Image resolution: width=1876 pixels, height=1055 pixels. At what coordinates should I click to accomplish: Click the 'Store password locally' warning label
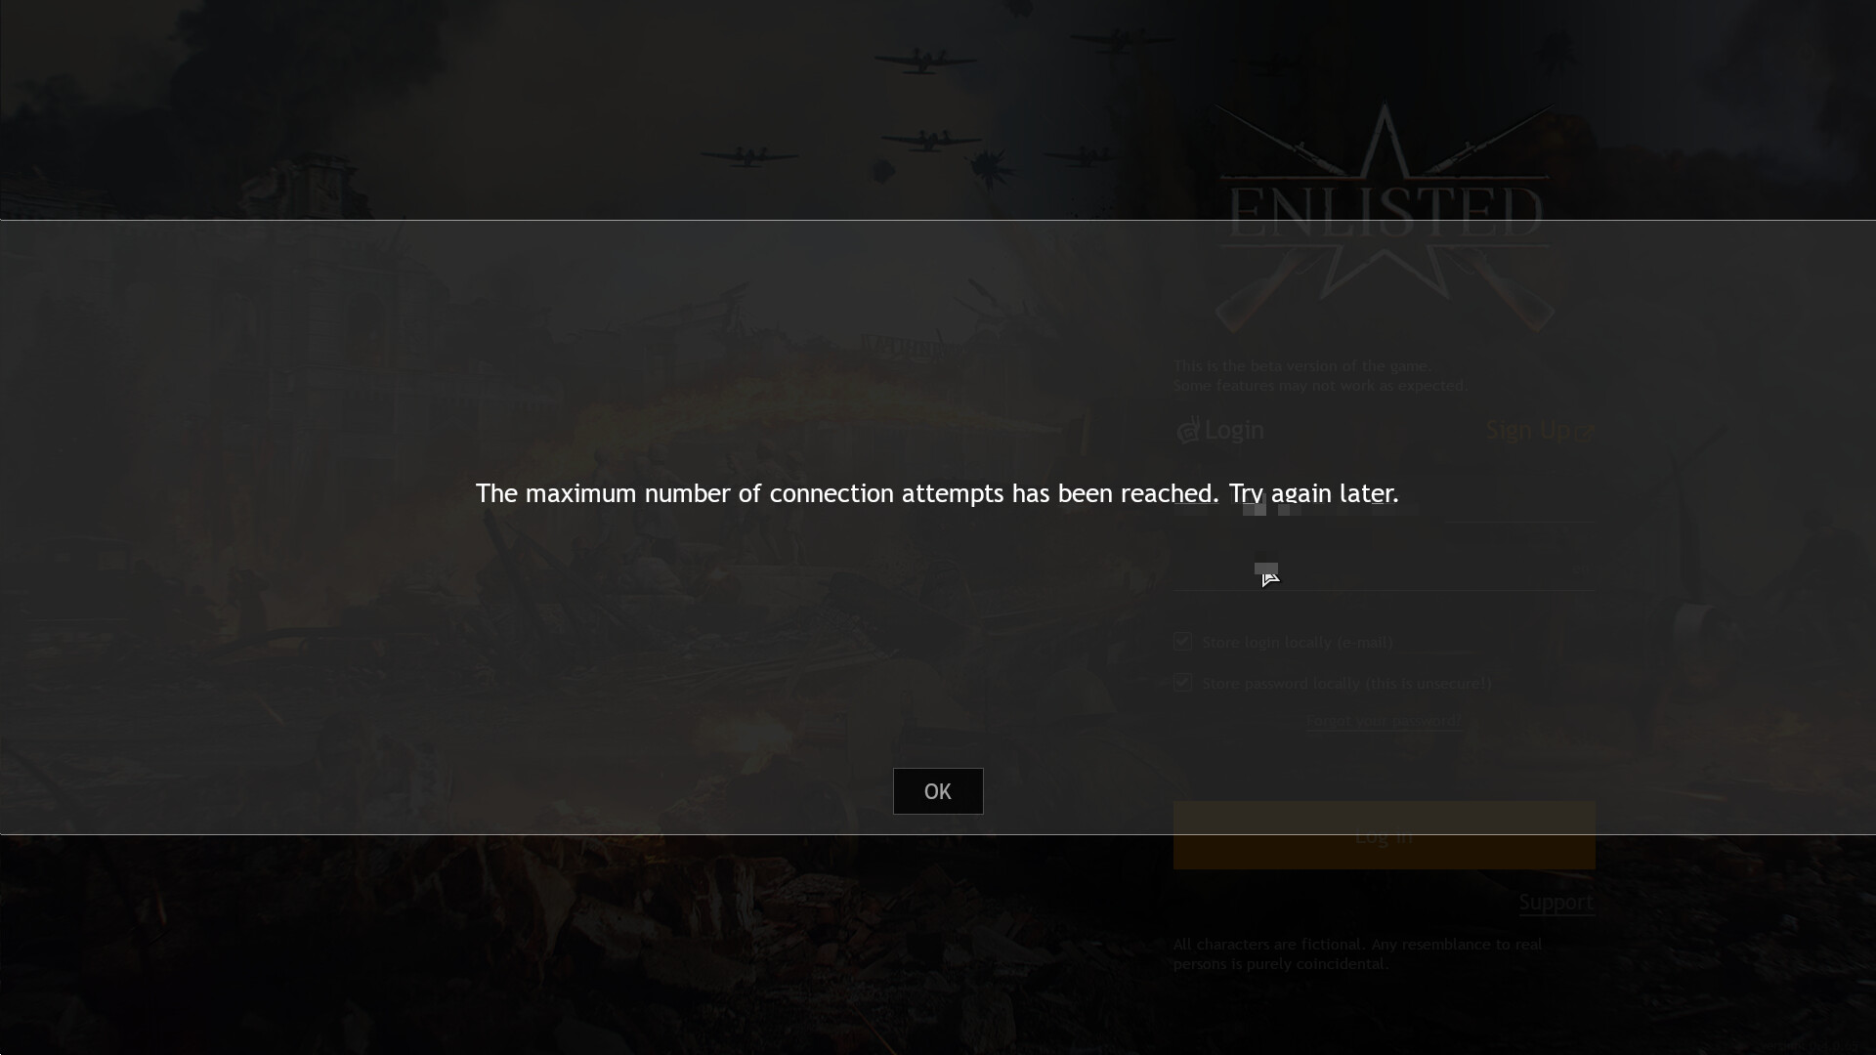(1346, 683)
